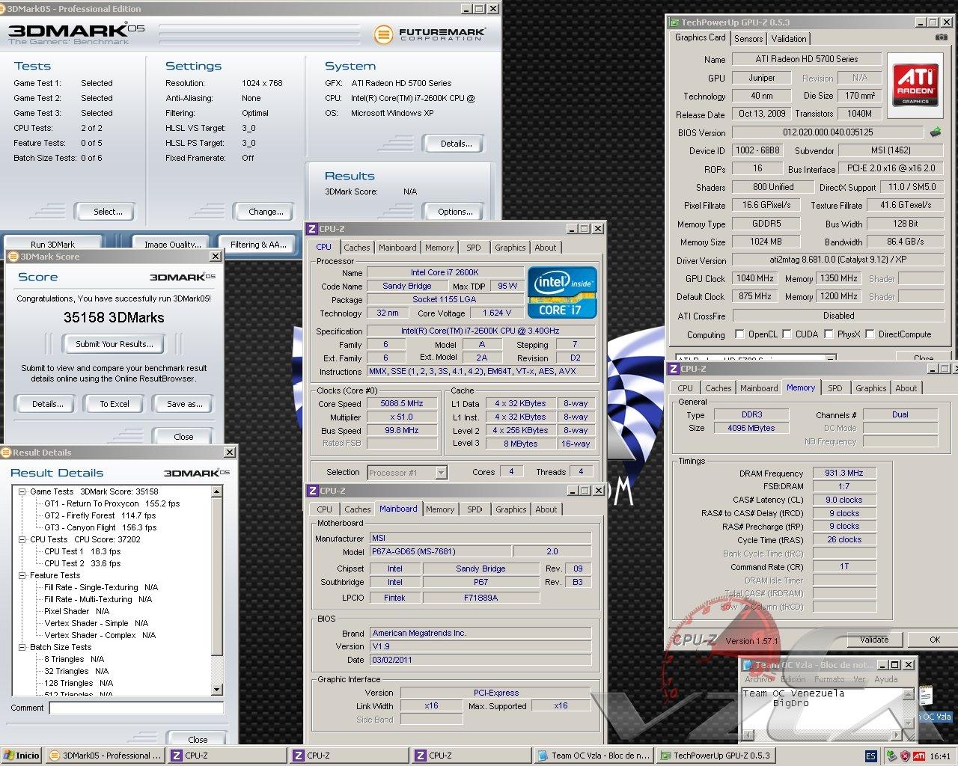The image size is (958, 766).
Task: Collapse the Feature Tests tree node
Action: tap(22, 575)
